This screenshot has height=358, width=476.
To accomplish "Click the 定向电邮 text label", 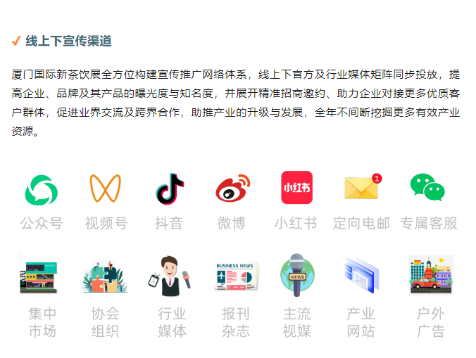I will click(361, 224).
